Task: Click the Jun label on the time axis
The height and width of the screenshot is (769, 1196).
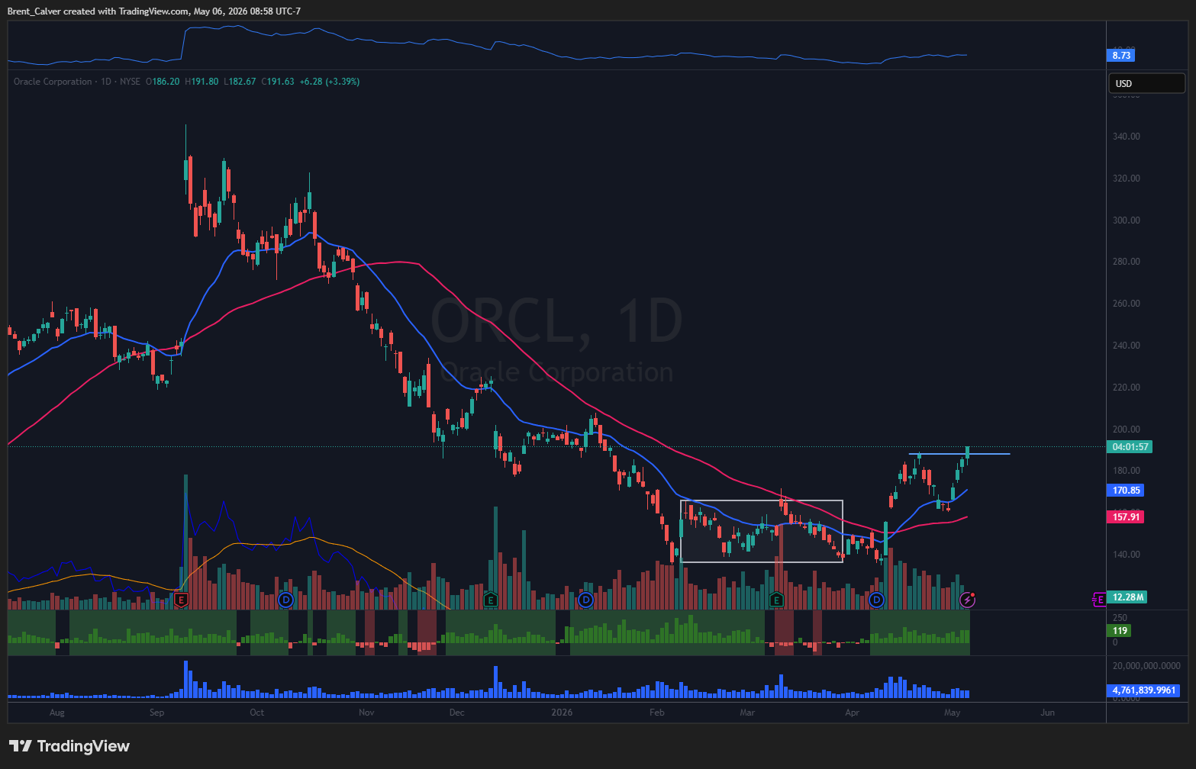Action: pyautogui.click(x=1048, y=713)
